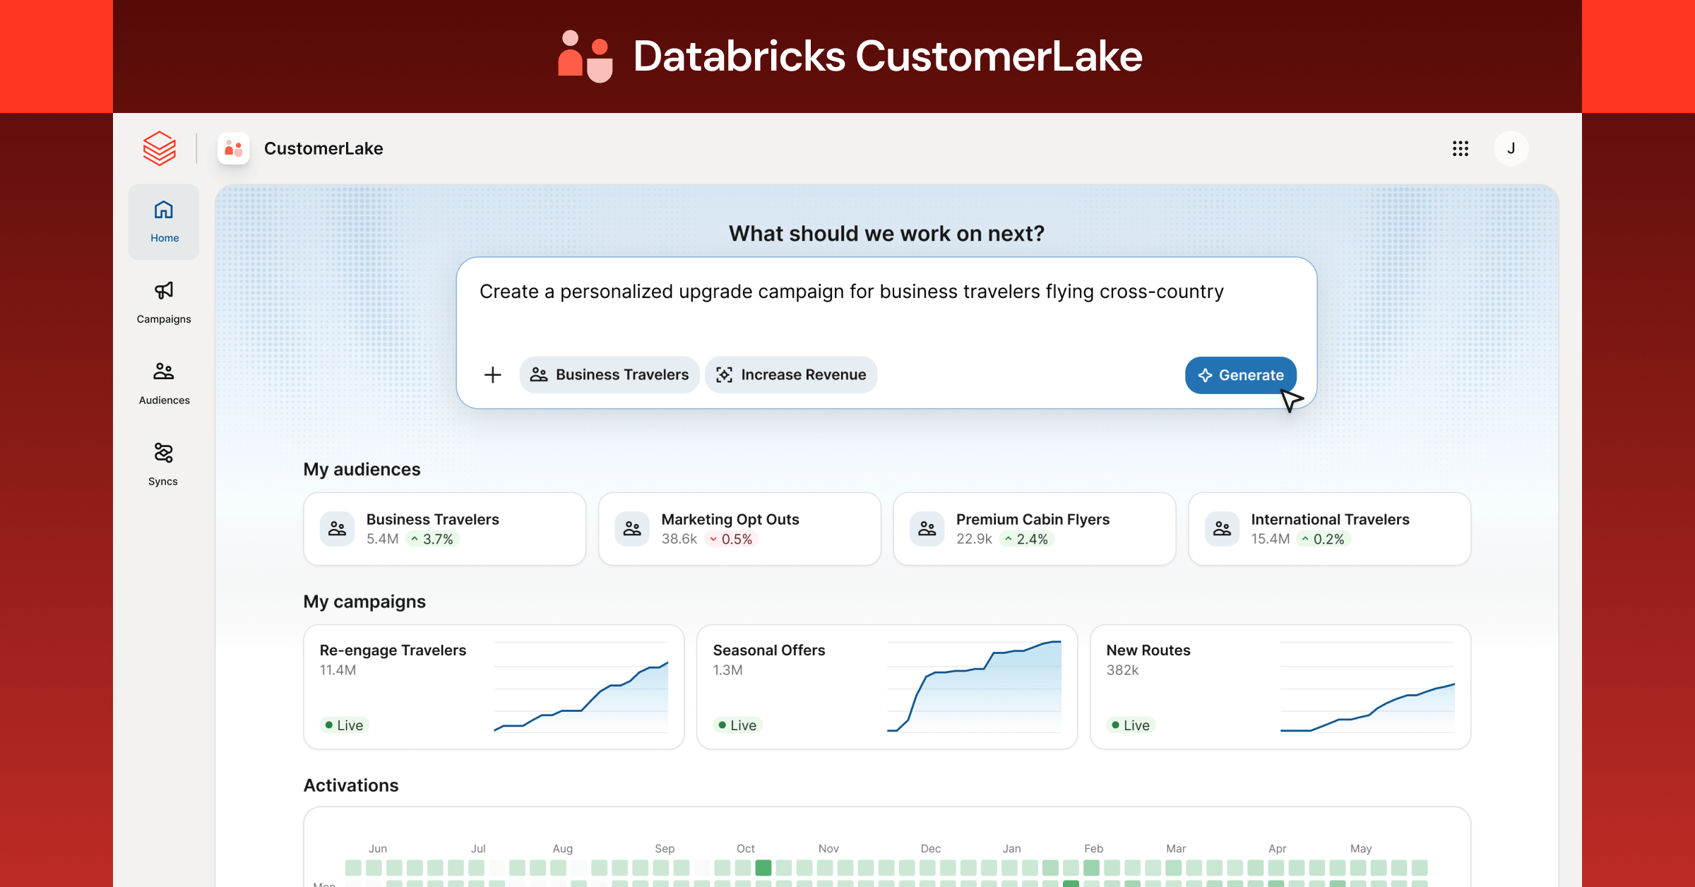The height and width of the screenshot is (887, 1695).
Task: Click the 0.2% growth badge
Action: pyautogui.click(x=1324, y=540)
